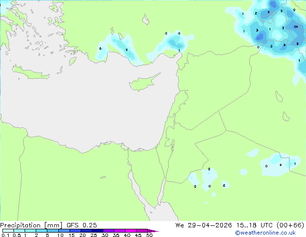Click the 25–30 mm dark blue swatch
Screen dimensions: 306x237
[97, 231]
